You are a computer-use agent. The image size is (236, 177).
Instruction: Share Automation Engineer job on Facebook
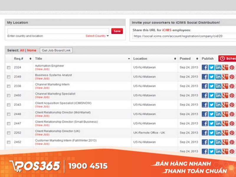click(x=205, y=68)
